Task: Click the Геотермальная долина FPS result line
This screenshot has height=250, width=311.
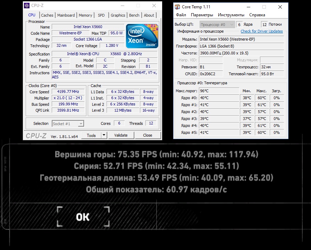Action: pos(157,178)
